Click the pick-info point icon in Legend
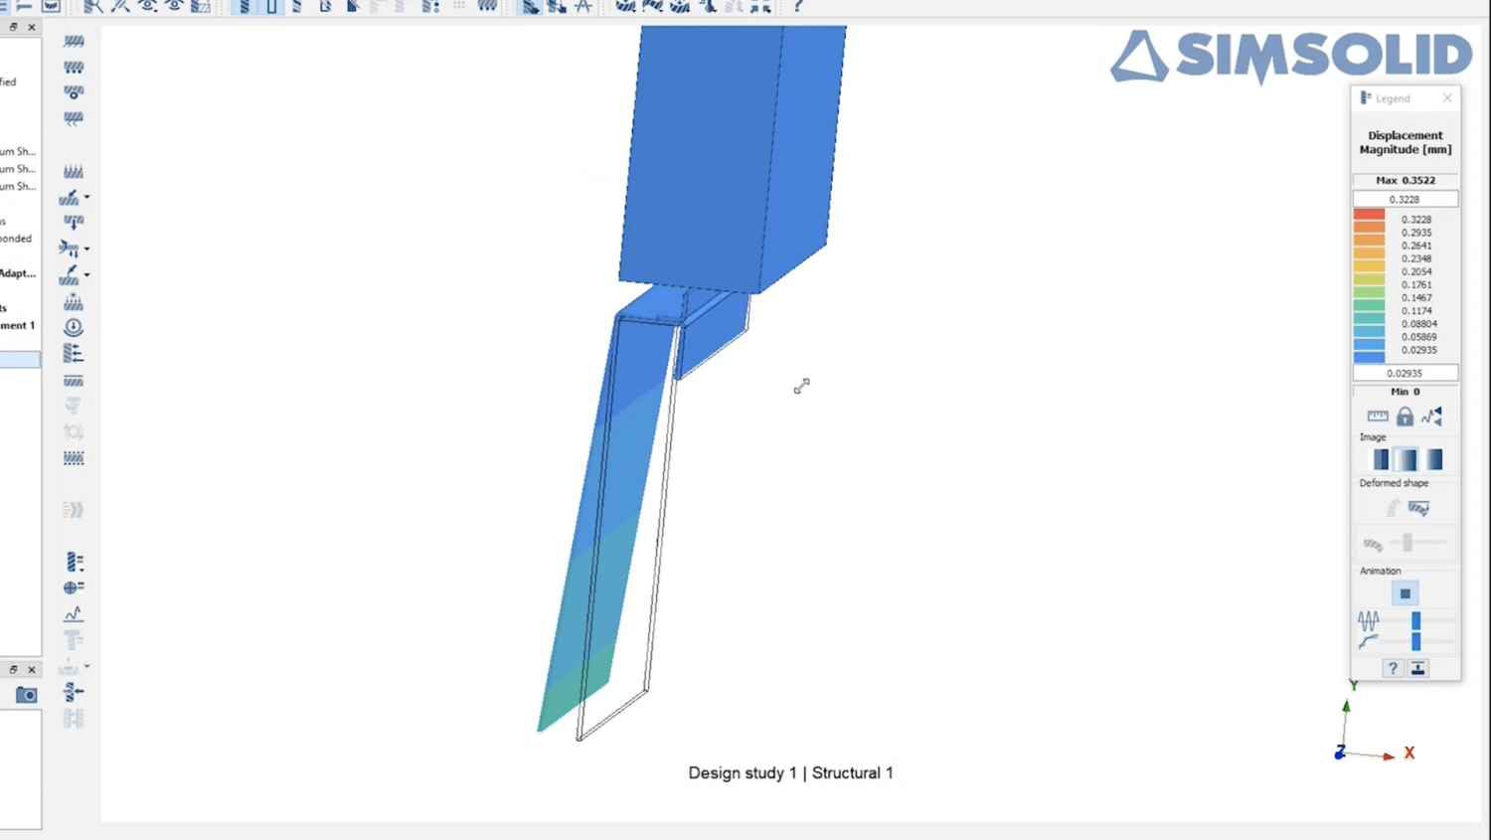 tap(1432, 416)
